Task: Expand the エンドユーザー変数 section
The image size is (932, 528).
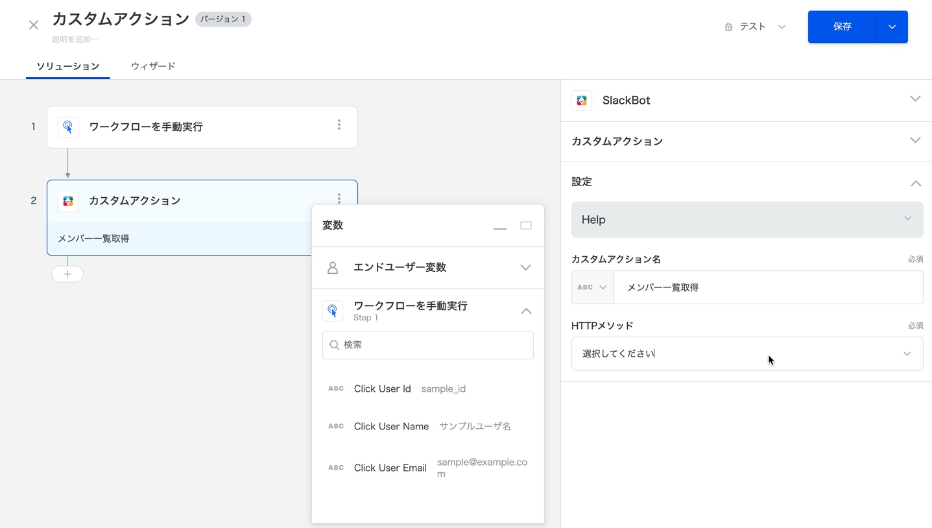Action: [x=525, y=267]
